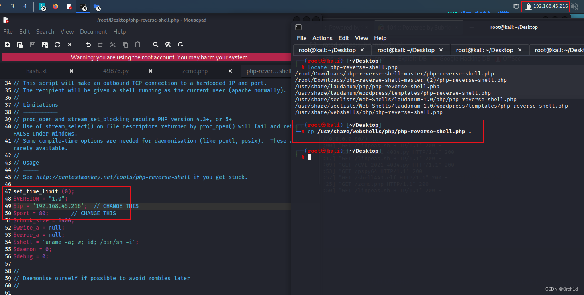Click the ethernet network tray icon
The height and width of the screenshot is (295, 584).
[x=517, y=6]
